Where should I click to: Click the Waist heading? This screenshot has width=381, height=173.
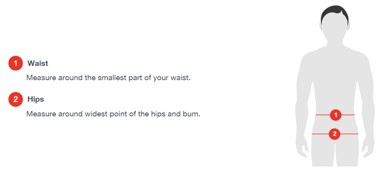[38, 63]
